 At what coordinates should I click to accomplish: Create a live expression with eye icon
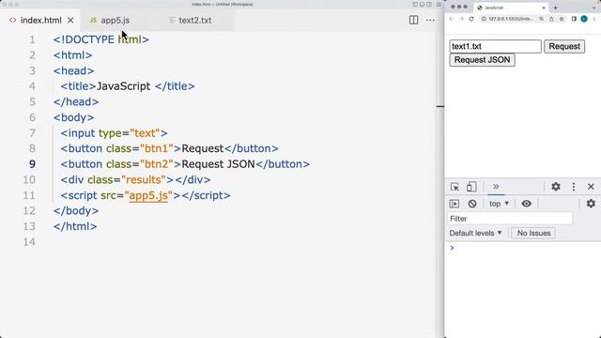tap(526, 204)
